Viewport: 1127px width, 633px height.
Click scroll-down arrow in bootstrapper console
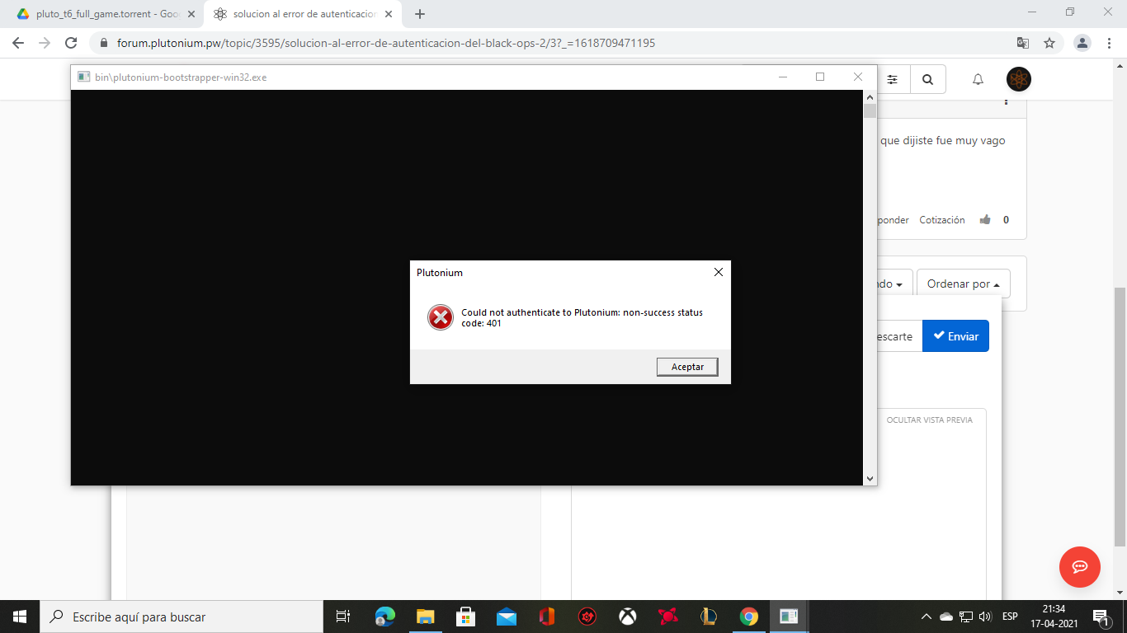tap(870, 478)
